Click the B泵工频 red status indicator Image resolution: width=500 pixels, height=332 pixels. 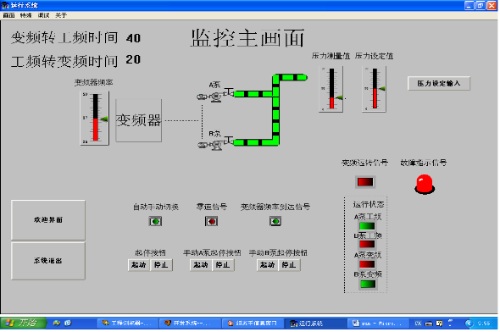point(367,245)
